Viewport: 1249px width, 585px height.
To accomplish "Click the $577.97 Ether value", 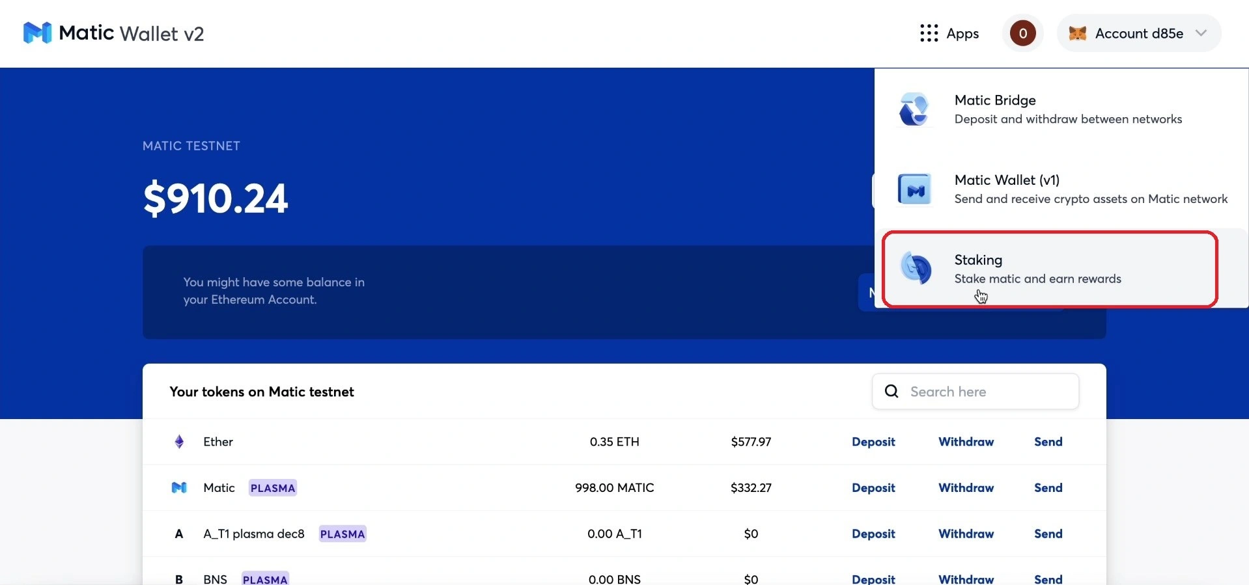I will click(751, 442).
